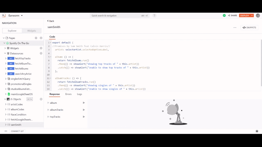The width and height of the screenshot is (262, 147).
Task: Add a new page with plus icon
Action: coord(41,38)
